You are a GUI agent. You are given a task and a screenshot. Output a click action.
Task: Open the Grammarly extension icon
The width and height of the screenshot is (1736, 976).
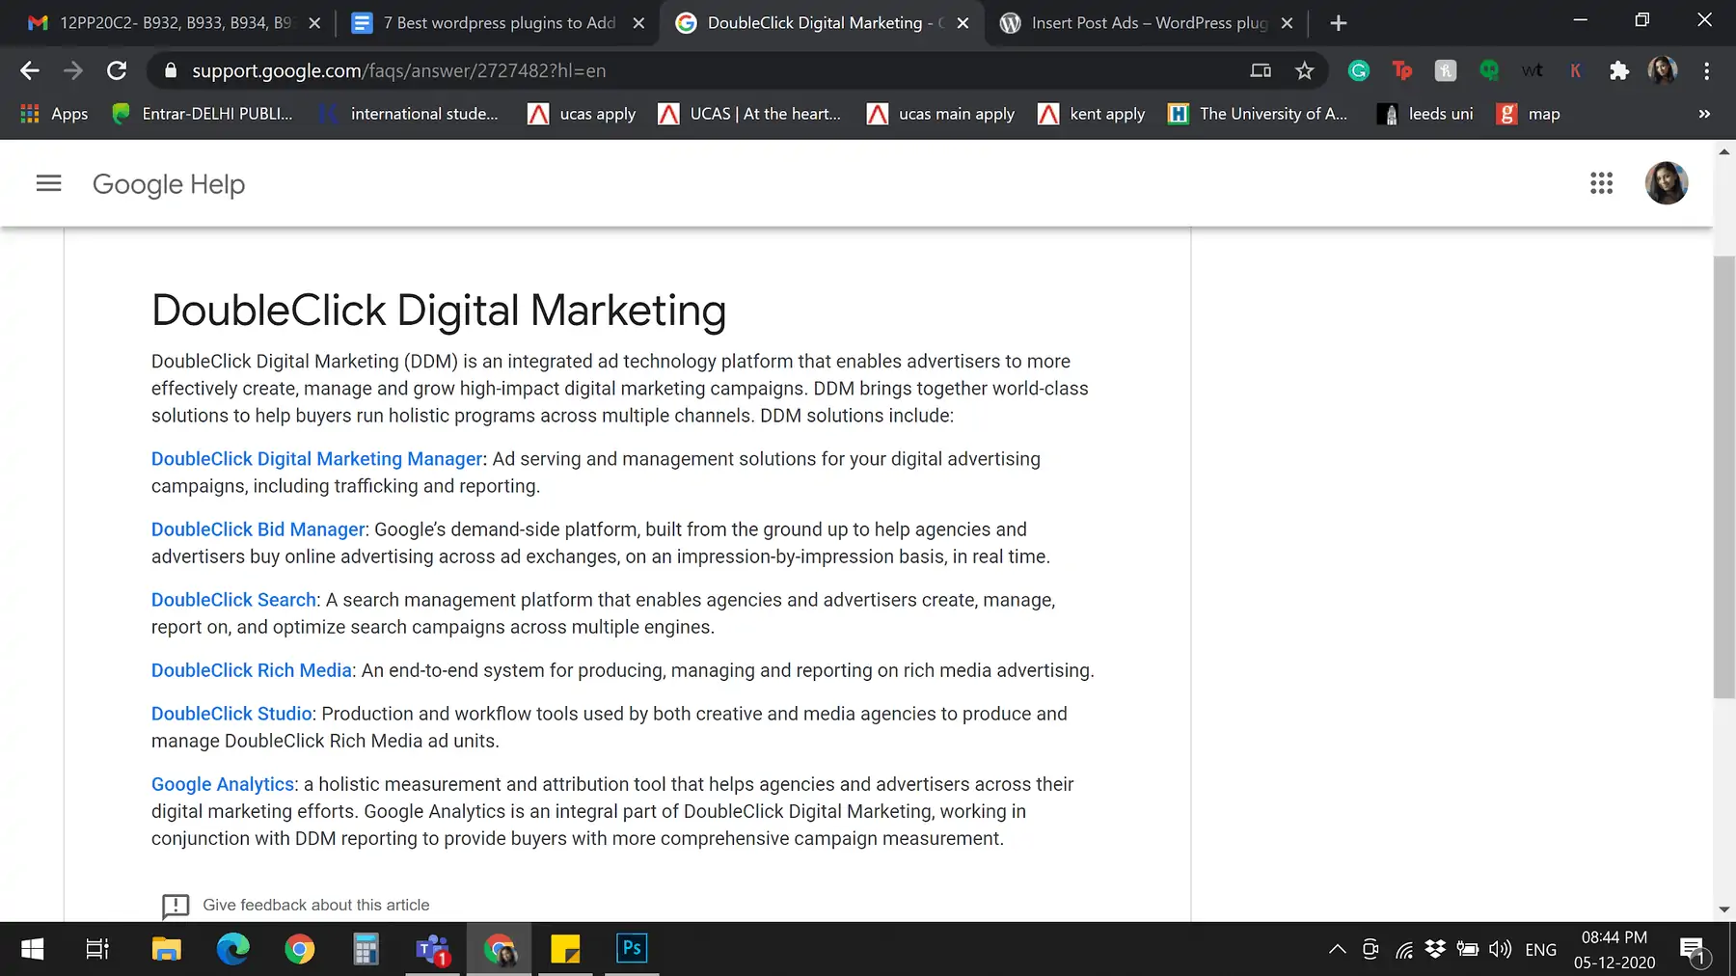(1358, 70)
